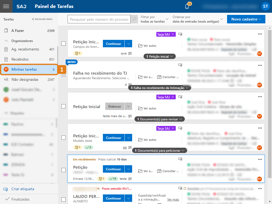Viewport: 272px width, 204px height.
Task: Check the first Petição Inicial task checkbox
Action: pyautogui.click(x=64, y=44)
